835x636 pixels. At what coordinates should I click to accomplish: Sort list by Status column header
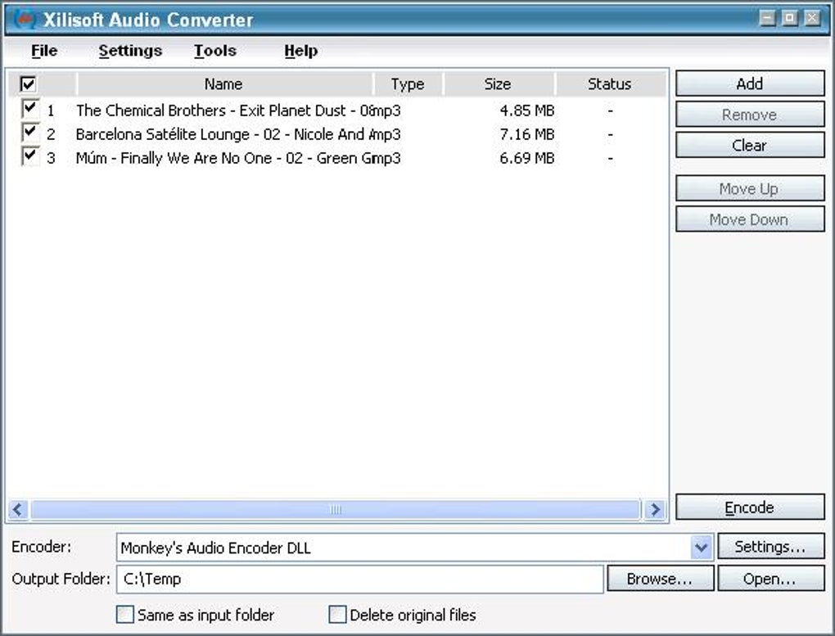(x=610, y=83)
